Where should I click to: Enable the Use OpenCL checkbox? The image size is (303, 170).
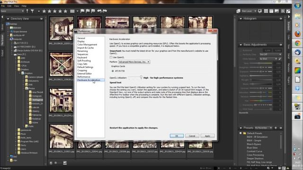coord(111,57)
